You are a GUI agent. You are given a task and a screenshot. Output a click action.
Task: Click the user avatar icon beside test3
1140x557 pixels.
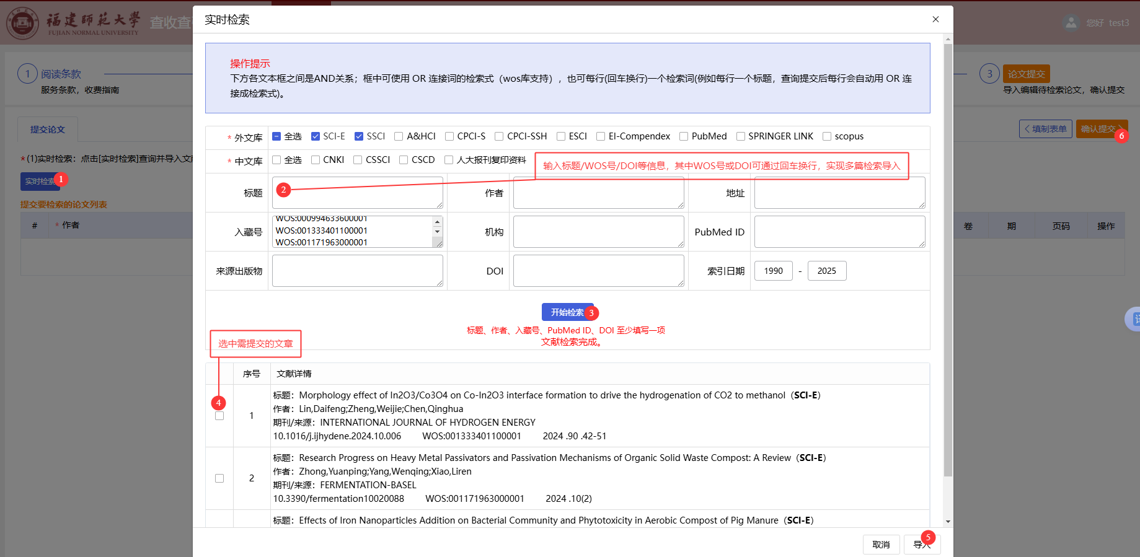(x=1071, y=23)
